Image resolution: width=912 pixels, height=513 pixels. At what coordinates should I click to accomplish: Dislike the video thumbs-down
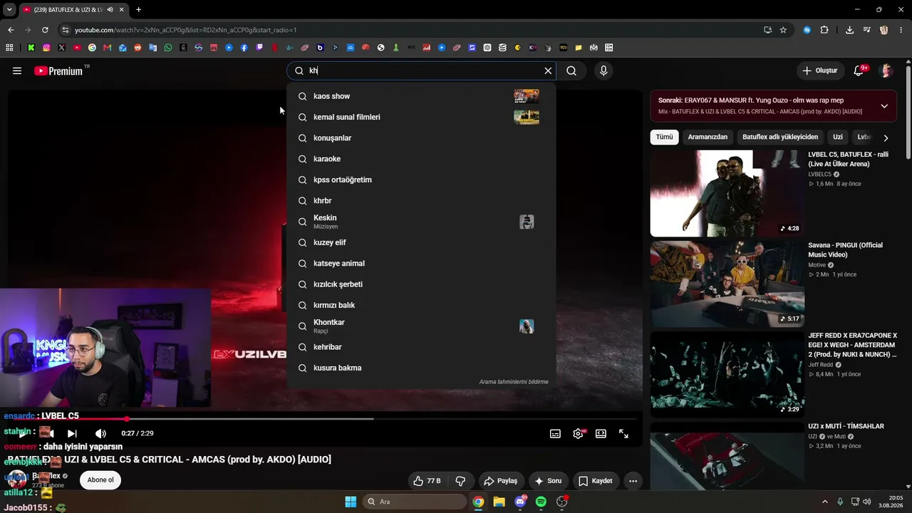click(x=460, y=481)
